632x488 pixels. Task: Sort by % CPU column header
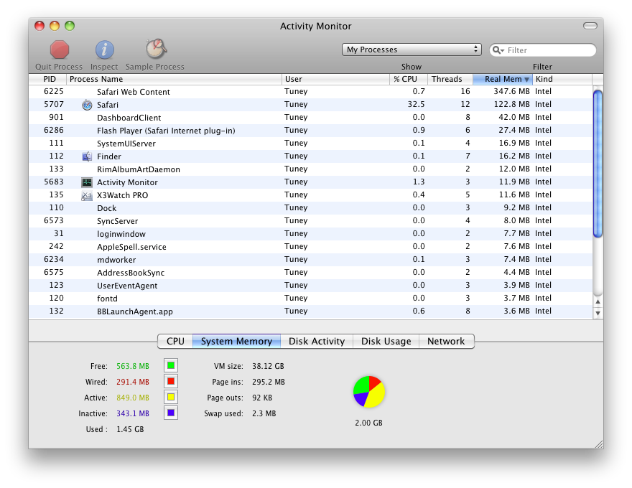pyautogui.click(x=409, y=79)
